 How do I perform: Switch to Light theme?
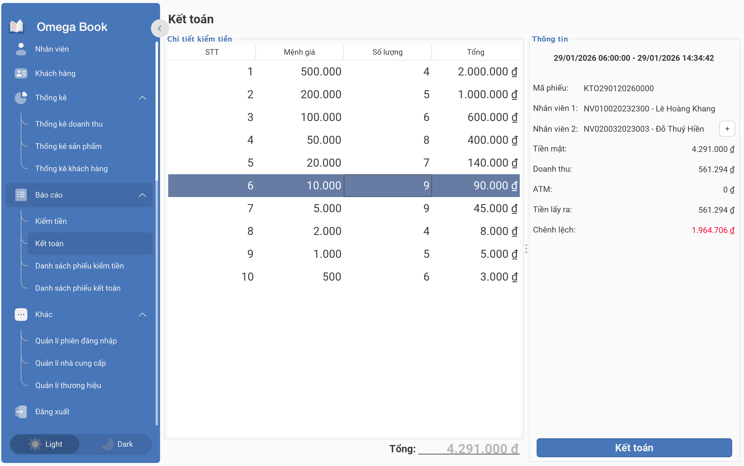[45, 444]
